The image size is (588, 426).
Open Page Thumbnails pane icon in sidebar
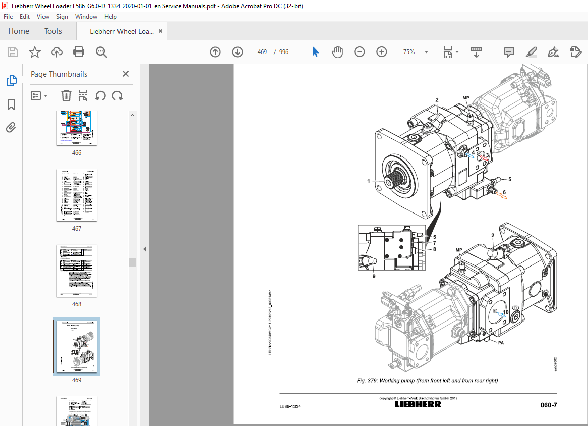(12, 81)
